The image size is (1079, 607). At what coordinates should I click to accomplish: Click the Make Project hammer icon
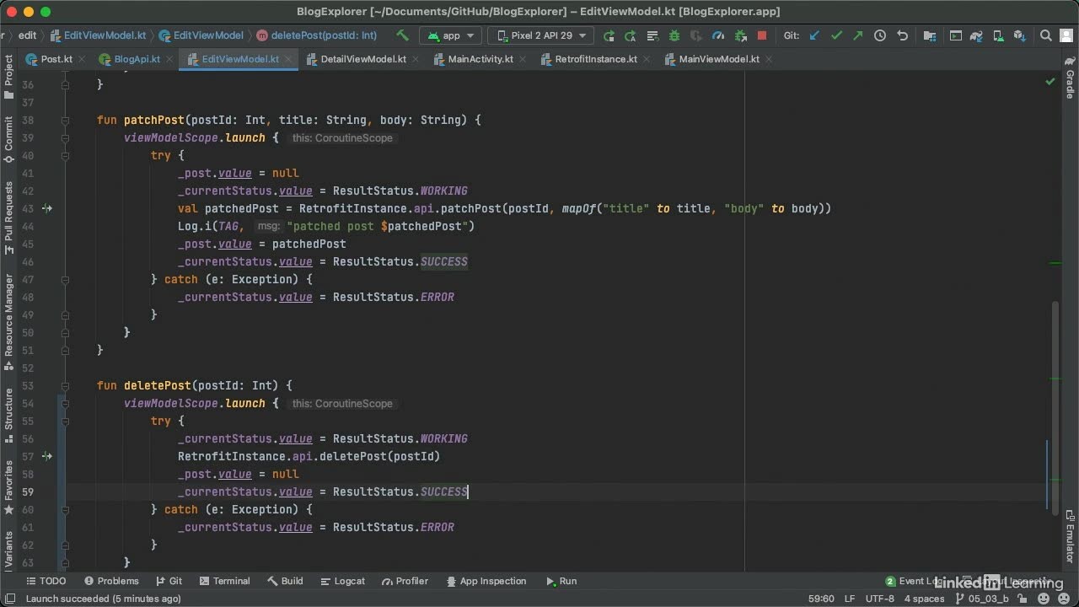[x=403, y=35]
